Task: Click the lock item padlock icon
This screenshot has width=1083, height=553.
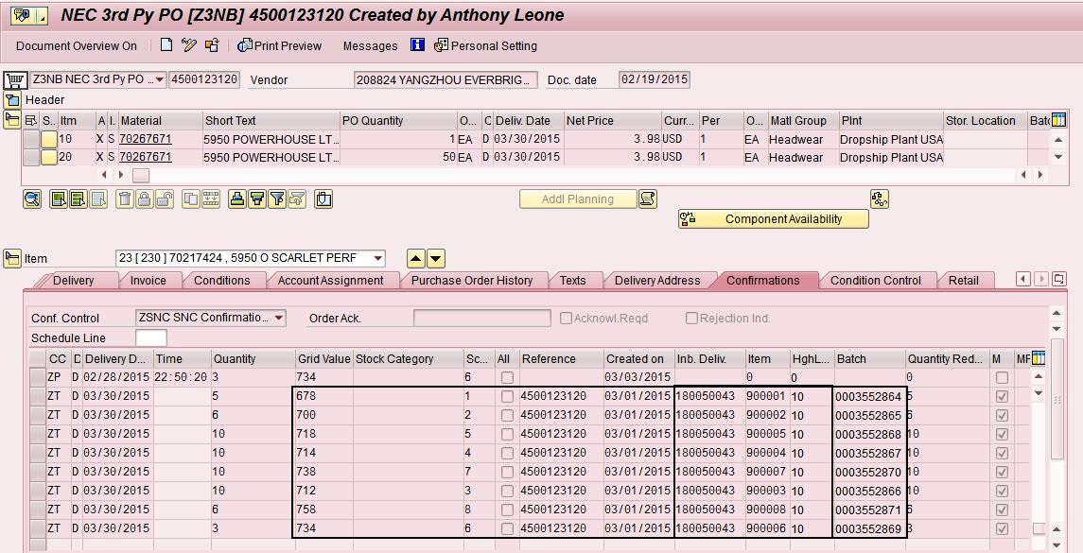Action: click(144, 199)
